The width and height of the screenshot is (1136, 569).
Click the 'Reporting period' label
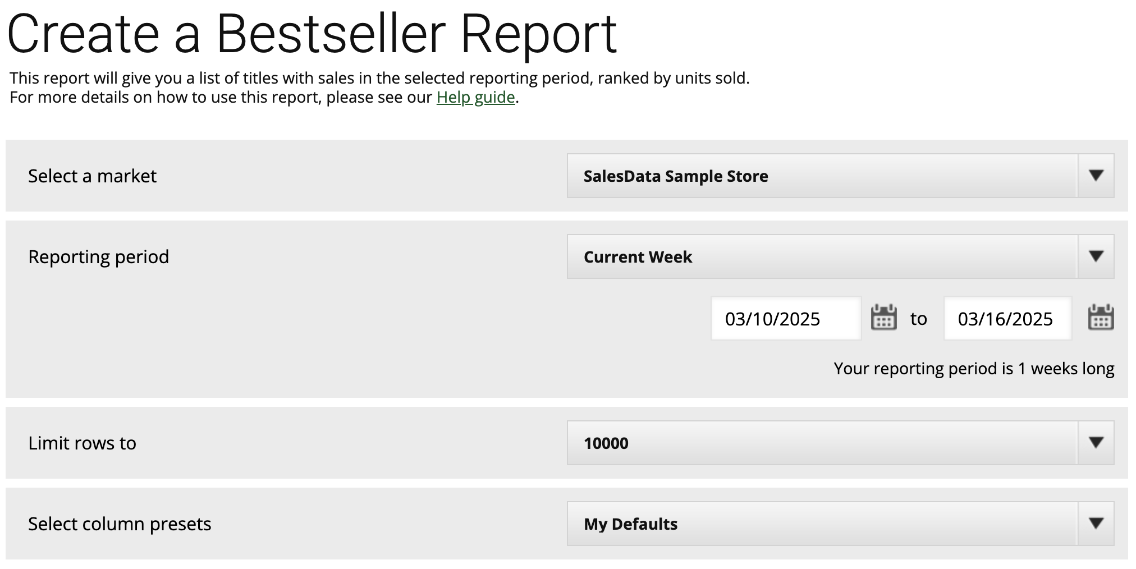[x=98, y=257]
